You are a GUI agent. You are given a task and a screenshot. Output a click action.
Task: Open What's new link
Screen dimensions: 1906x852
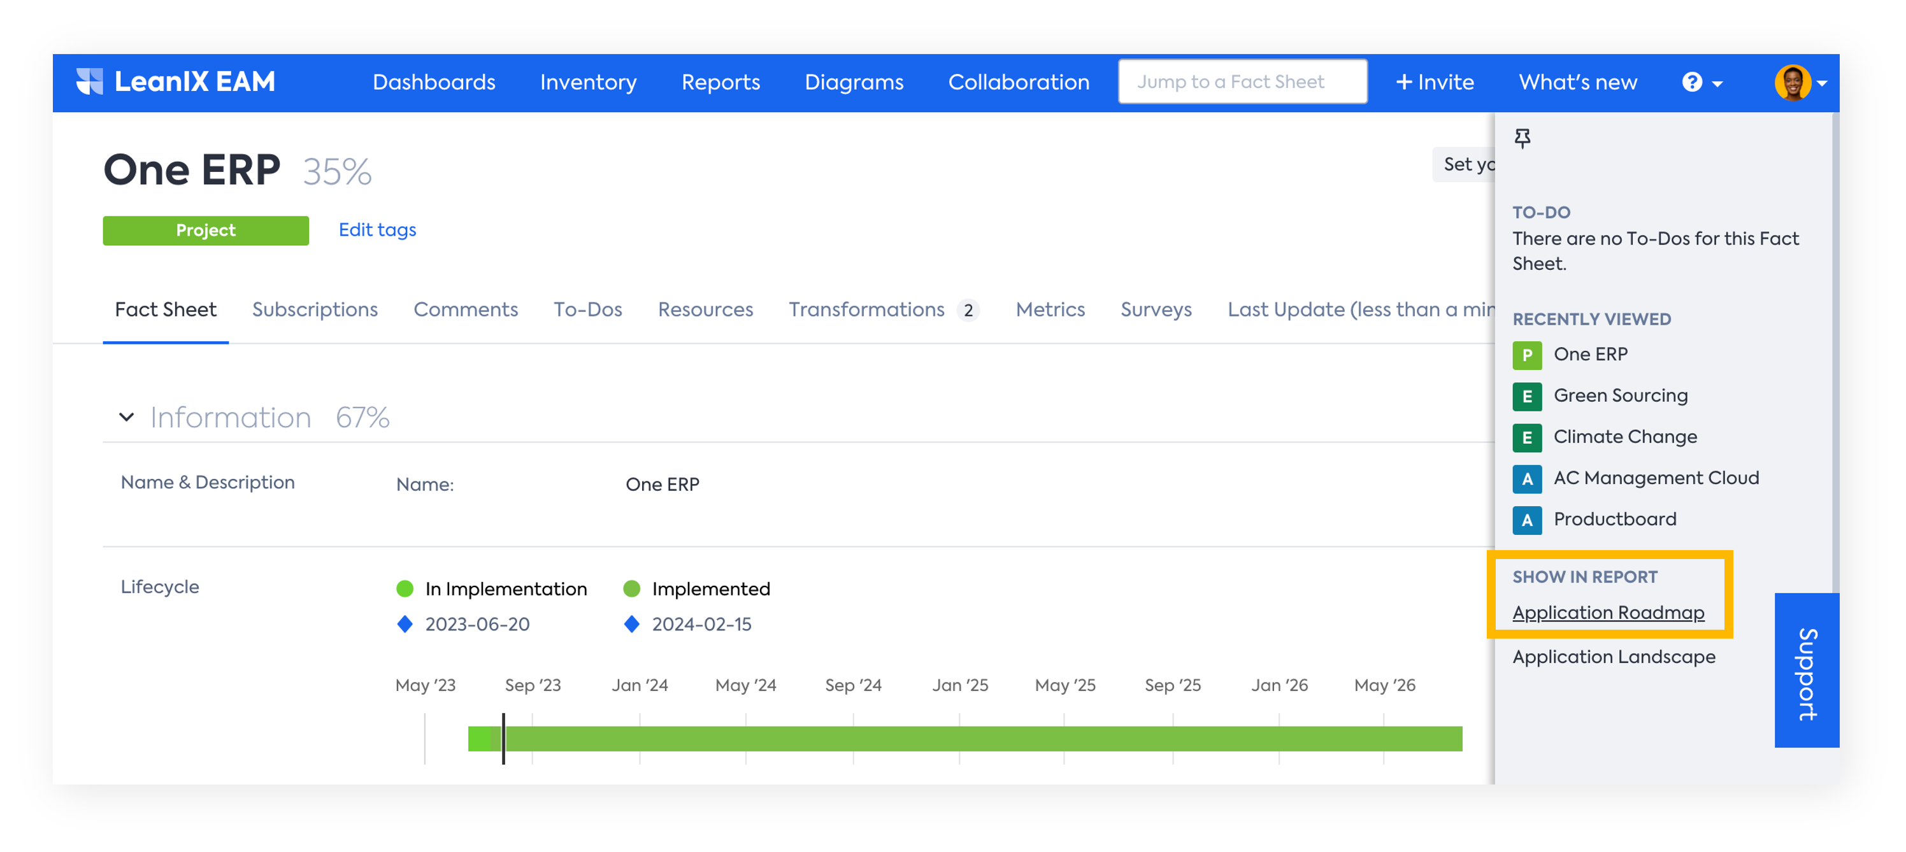[1577, 82]
